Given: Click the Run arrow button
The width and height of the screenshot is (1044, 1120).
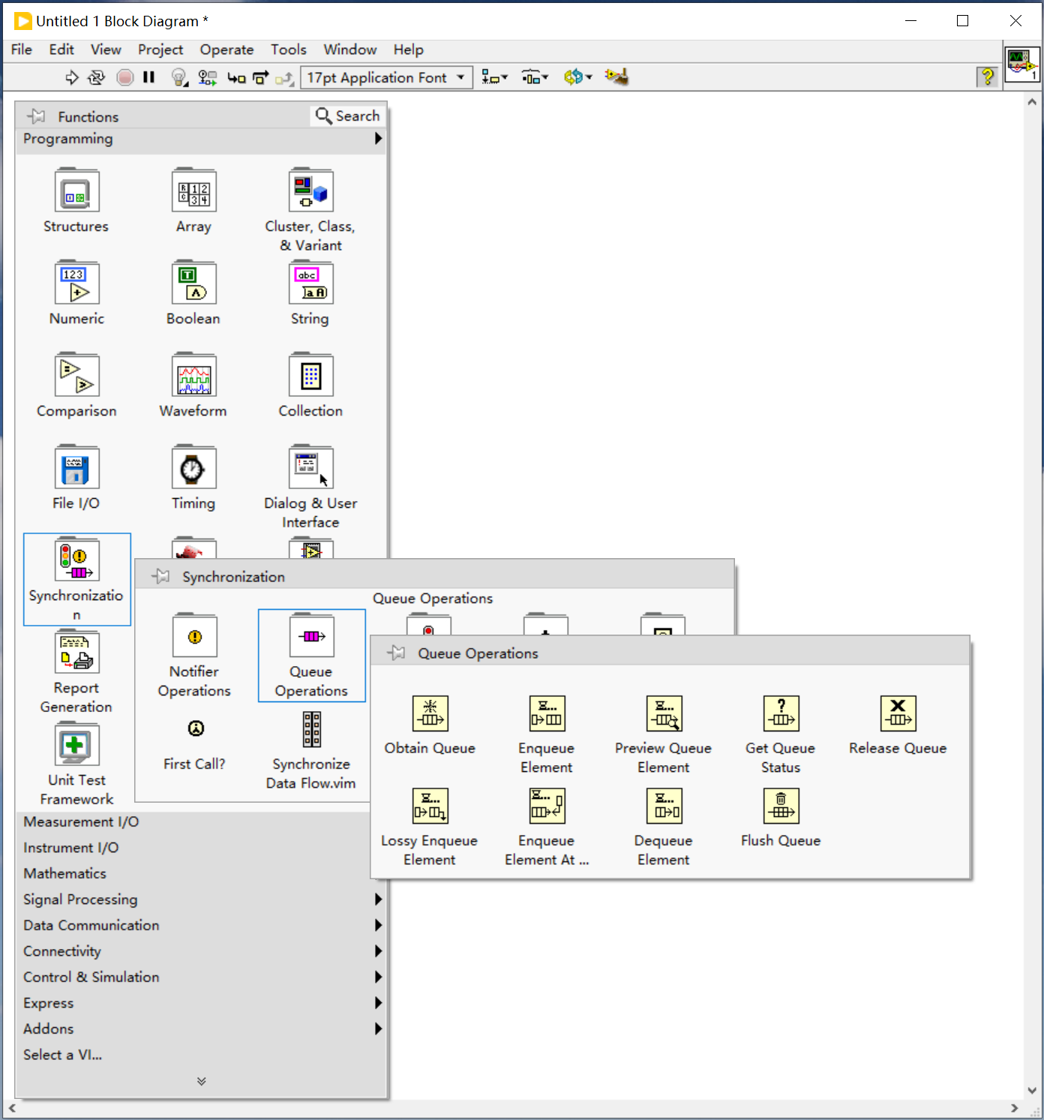Looking at the screenshot, I should (71, 77).
